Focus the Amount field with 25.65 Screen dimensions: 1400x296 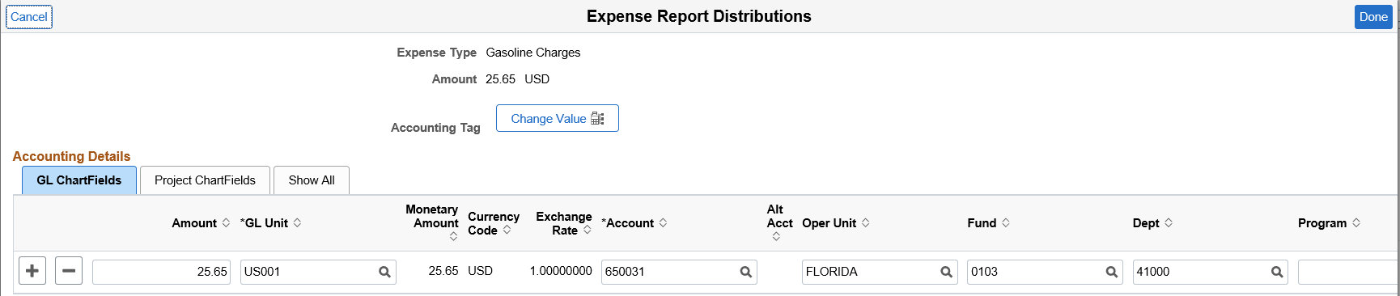[x=162, y=272]
